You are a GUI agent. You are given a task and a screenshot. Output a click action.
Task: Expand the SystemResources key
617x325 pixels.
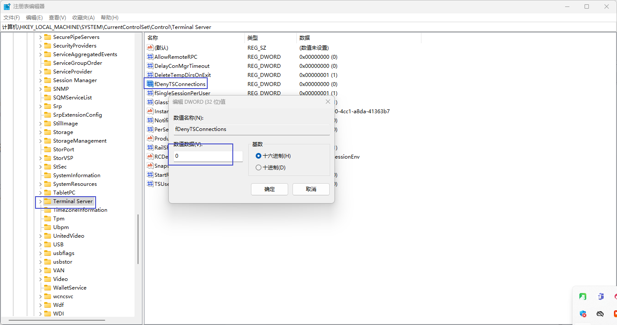pyautogui.click(x=40, y=184)
